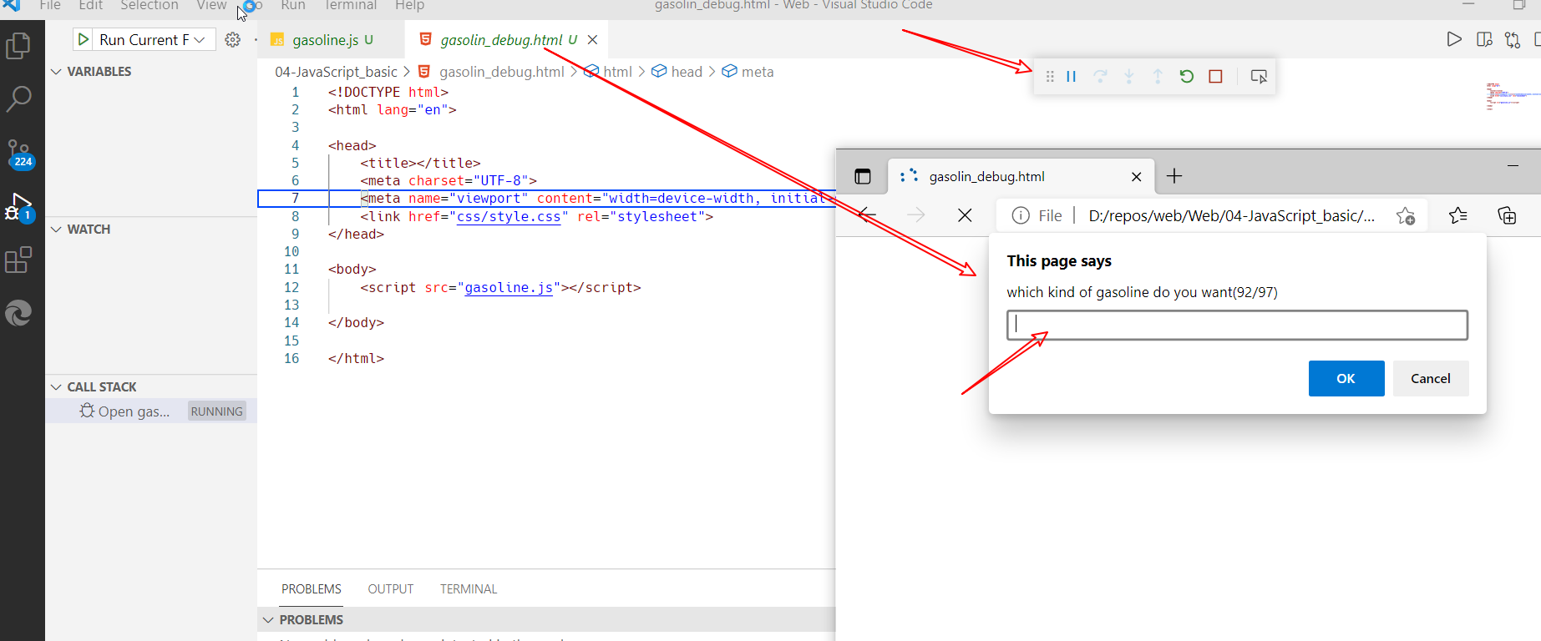Open the Search view in activity bar
This screenshot has width=1541, height=641.
click(18, 99)
